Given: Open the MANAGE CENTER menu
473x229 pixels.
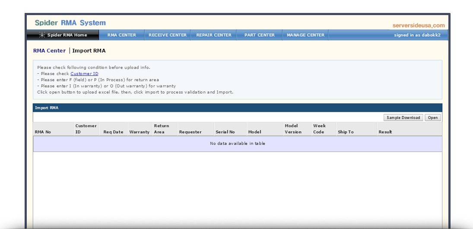Looking at the screenshot, I should (305, 35).
